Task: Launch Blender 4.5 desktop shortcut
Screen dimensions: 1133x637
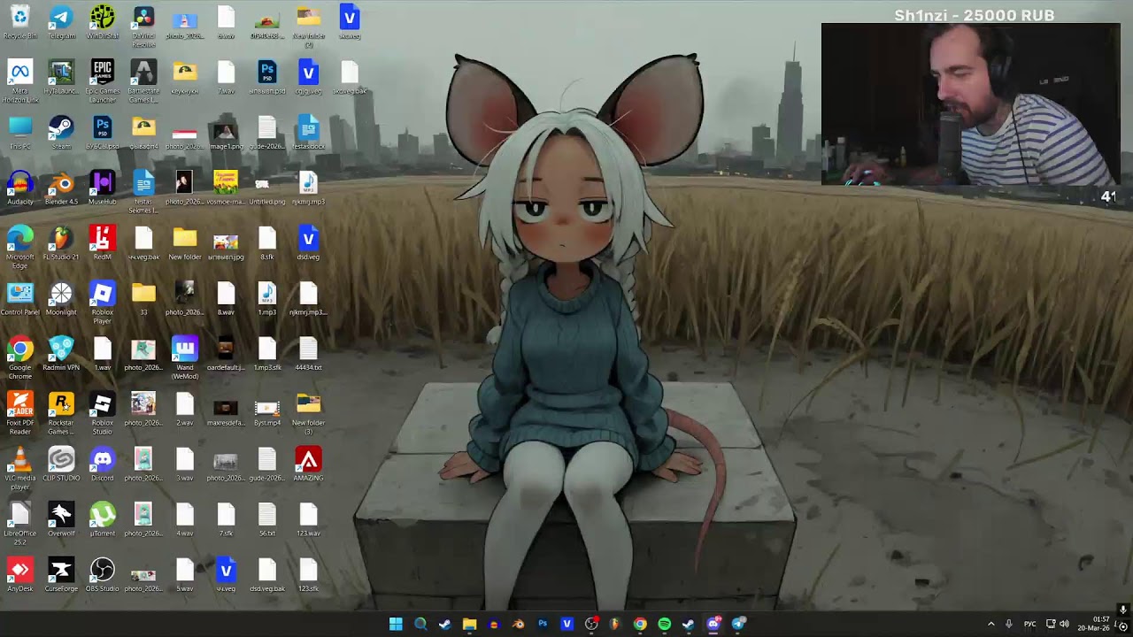Action: point(61,188)
